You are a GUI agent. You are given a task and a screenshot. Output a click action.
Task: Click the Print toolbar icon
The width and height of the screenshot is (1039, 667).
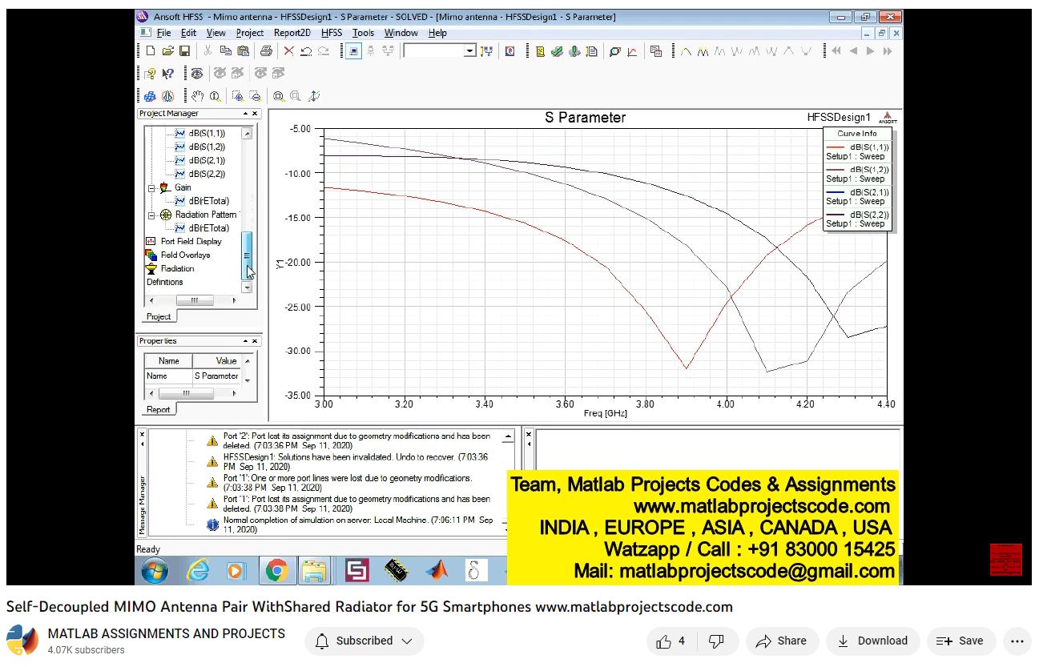(x=265, y=50)
